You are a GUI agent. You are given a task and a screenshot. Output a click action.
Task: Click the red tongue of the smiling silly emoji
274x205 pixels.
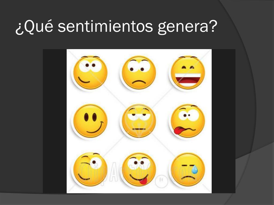click(143, 182)
